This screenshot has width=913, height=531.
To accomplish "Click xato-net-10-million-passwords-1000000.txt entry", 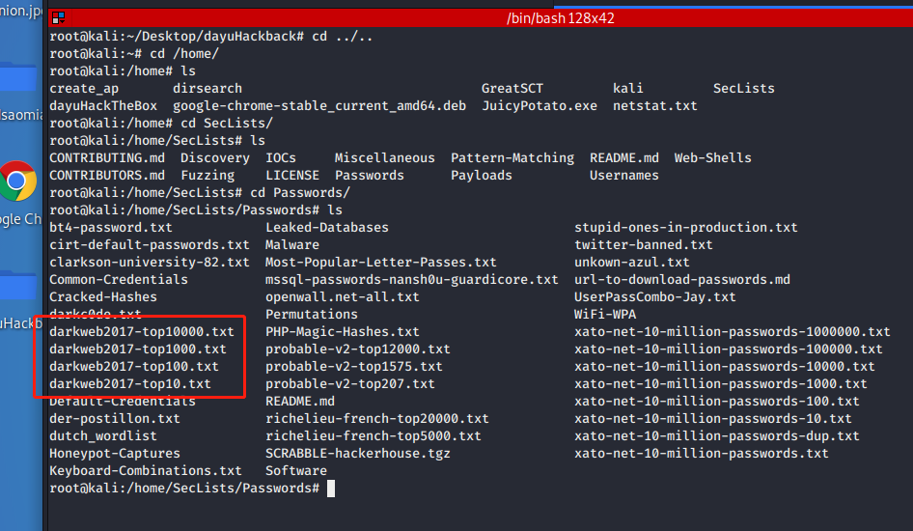I will pyautogui.click(x=733, y=332).
